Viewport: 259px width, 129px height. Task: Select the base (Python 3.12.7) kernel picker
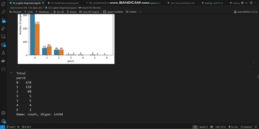(x=246, y=12)
